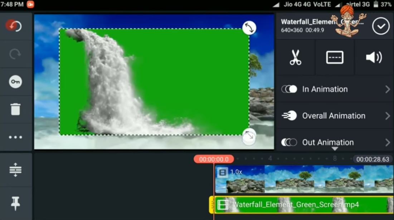The width and height of the screenshot is (394, 220).
Task: Toggle the timeline pin icon
Action: [x=15, y=203]
